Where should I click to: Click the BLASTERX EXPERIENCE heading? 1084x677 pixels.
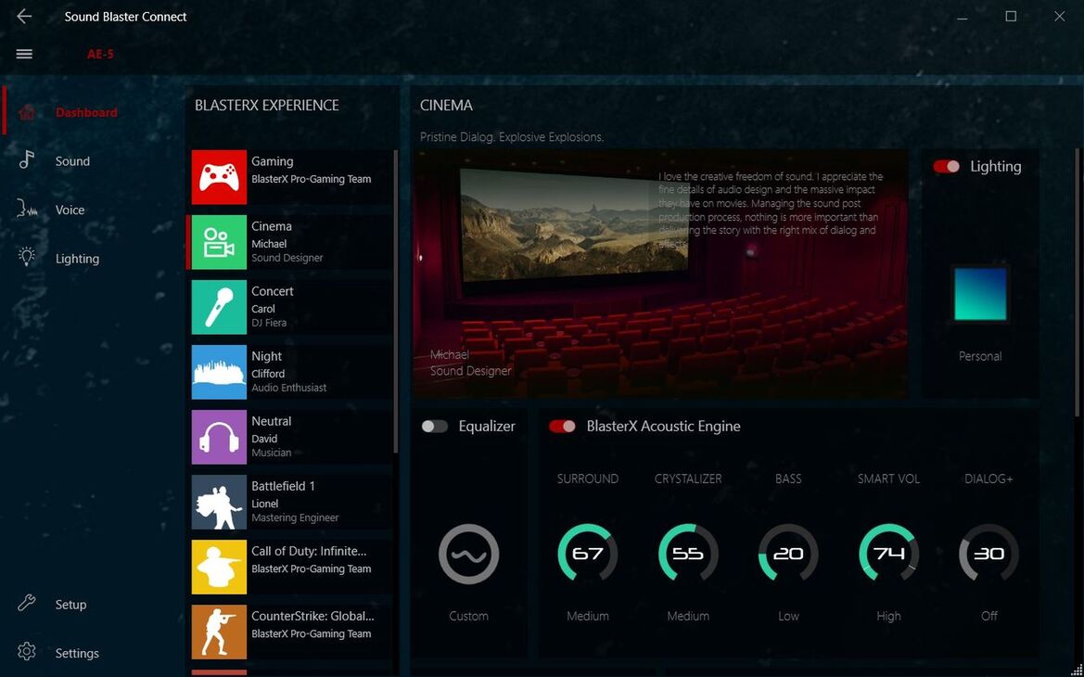[x=267, y=105]
